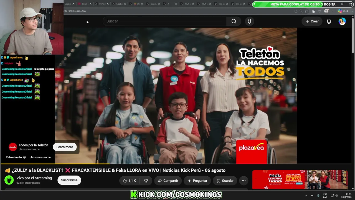The height and width of the screenshot is (200, 355).
Task: Add this page to favorites star
Action: (x=306, y=11)
